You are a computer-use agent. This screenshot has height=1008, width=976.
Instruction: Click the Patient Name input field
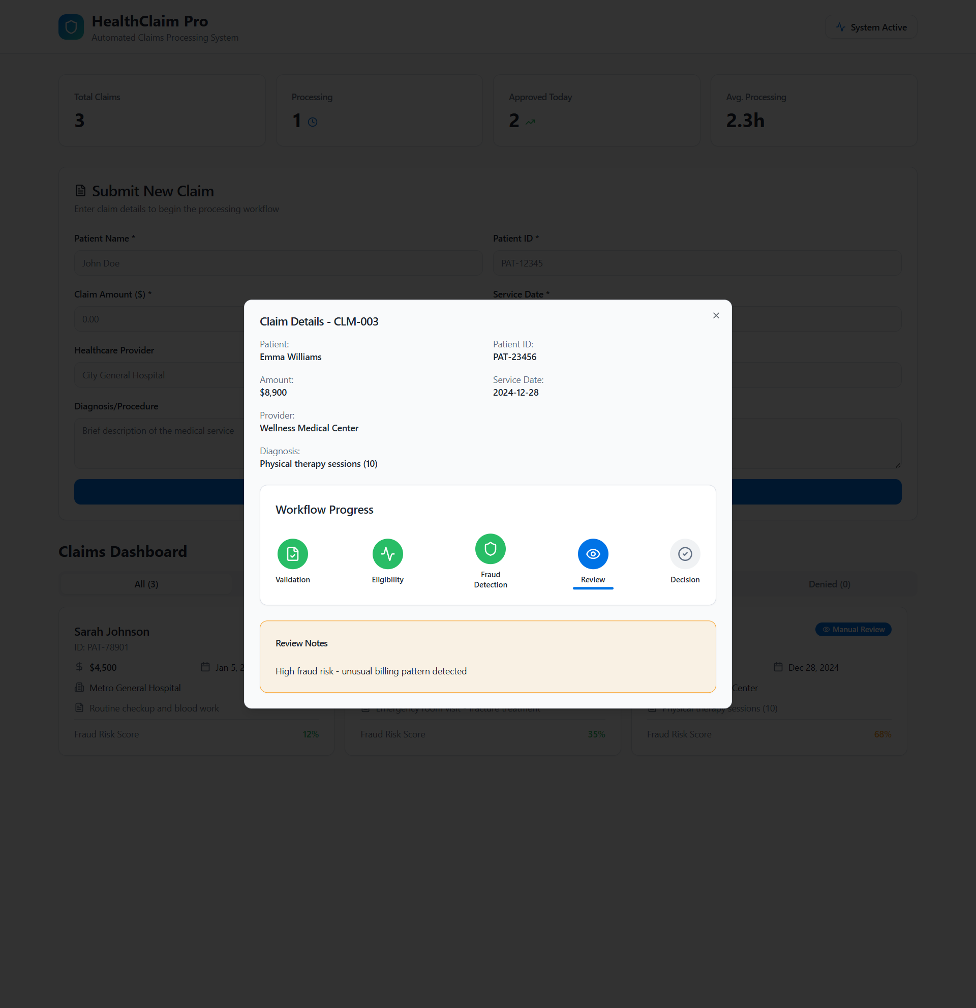tap(278, 263)
